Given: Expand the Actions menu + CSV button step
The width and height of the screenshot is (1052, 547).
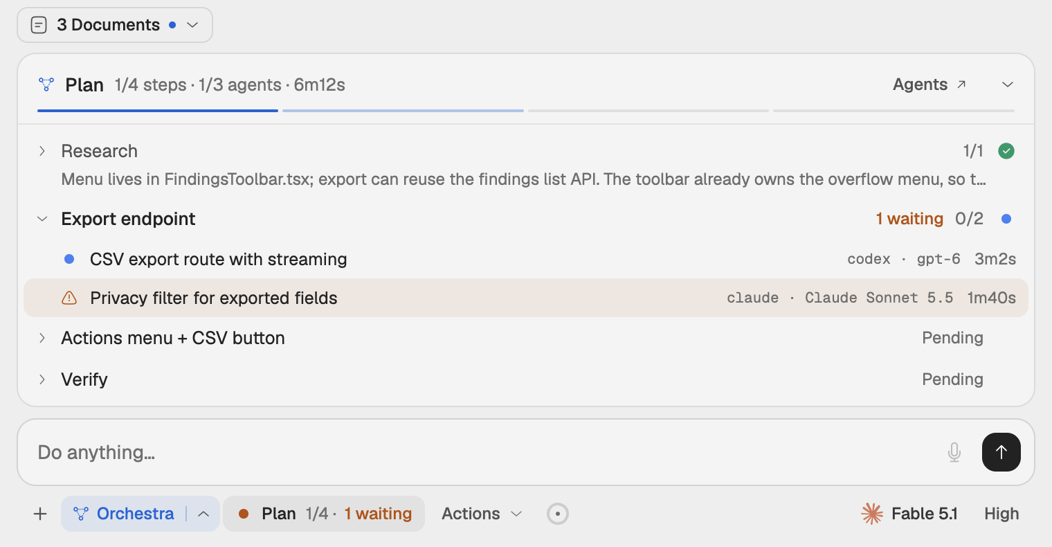Looking at the screenshot, I should click(x=42, y=338).
